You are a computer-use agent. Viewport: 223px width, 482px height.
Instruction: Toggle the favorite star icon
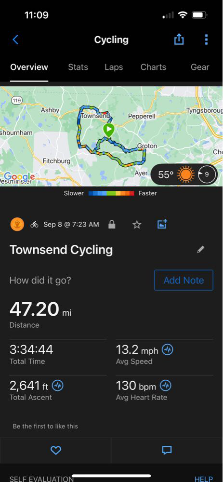click(137, 225)
